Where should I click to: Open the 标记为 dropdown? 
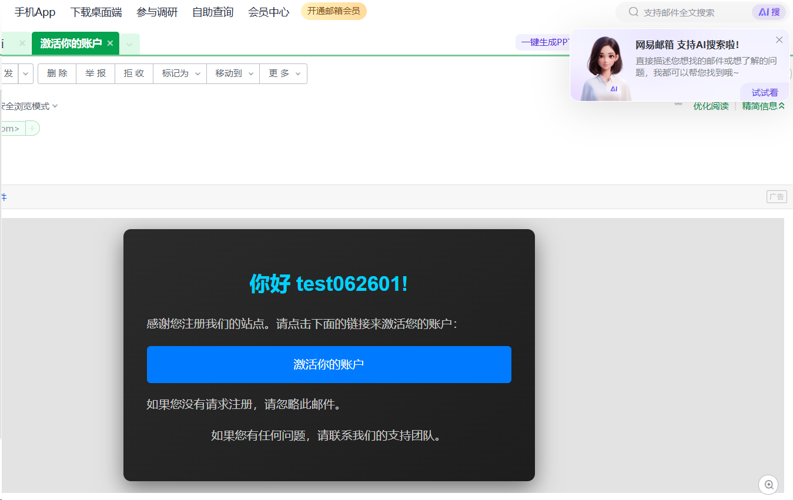point(180,73)
